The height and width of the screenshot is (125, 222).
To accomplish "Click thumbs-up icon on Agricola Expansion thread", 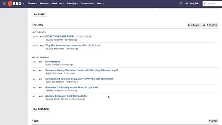I will point(33,97).
